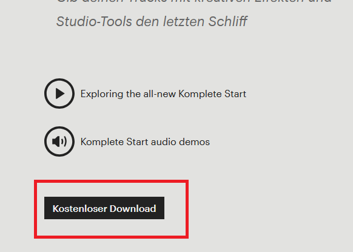This screenshot has width=353, height=252.
Task: Click the Kostenloser Download button
Action: click(104, 208)
